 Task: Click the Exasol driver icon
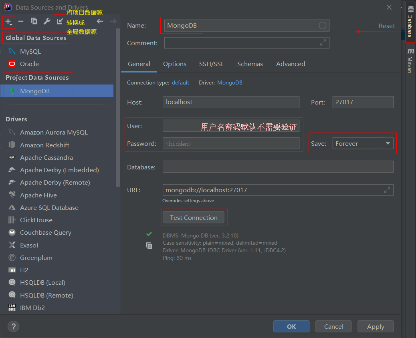(12, 245)
